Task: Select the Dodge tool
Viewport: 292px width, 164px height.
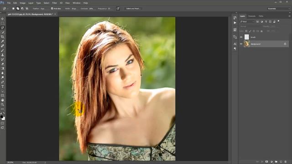Action: (2, 77)
